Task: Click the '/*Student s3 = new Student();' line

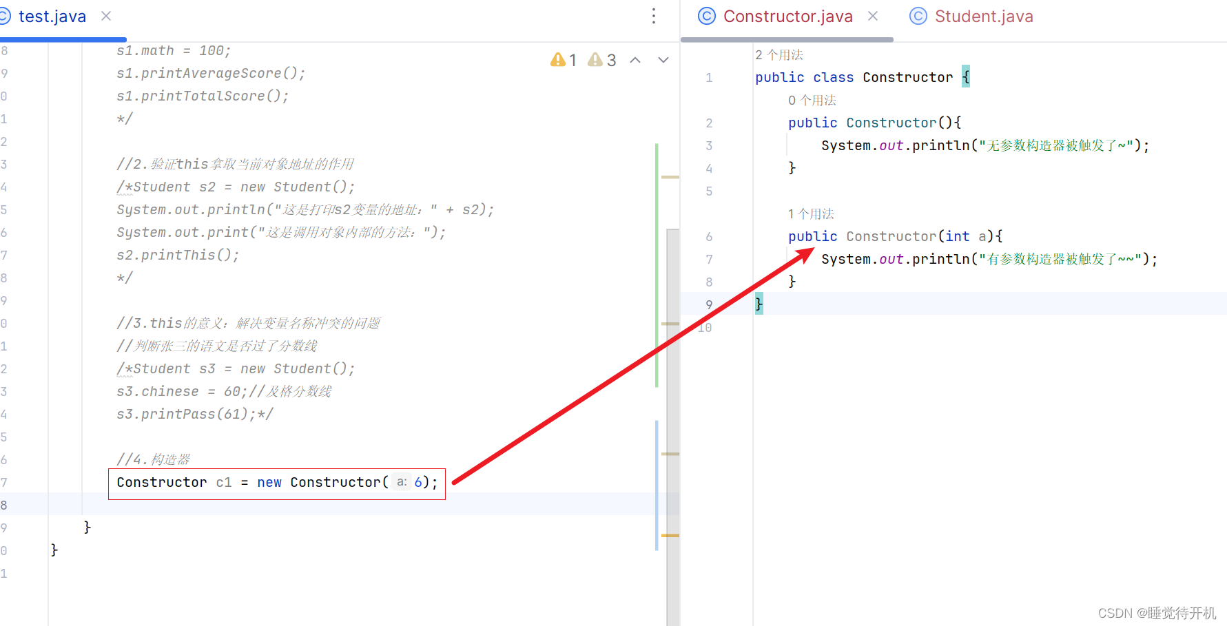Action: [x=236, y=368]
